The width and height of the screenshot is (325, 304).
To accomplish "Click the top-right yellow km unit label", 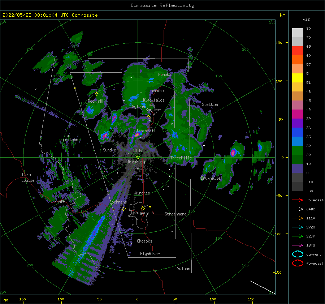I will point(282,15).
